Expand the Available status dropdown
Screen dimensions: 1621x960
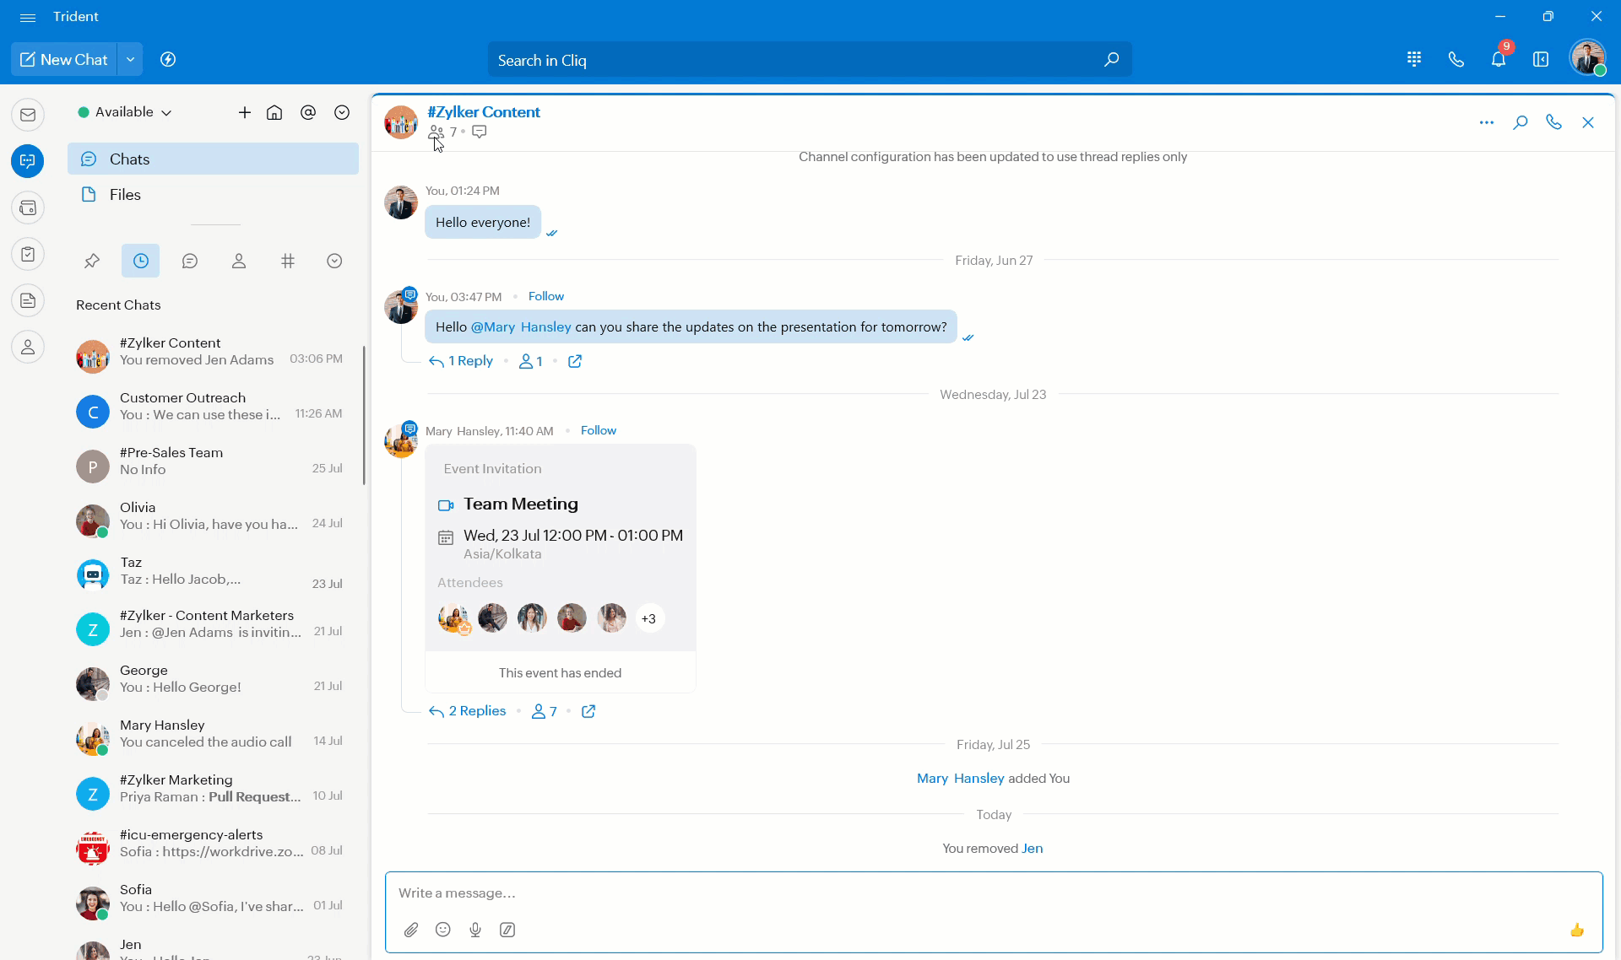(127, 112)
